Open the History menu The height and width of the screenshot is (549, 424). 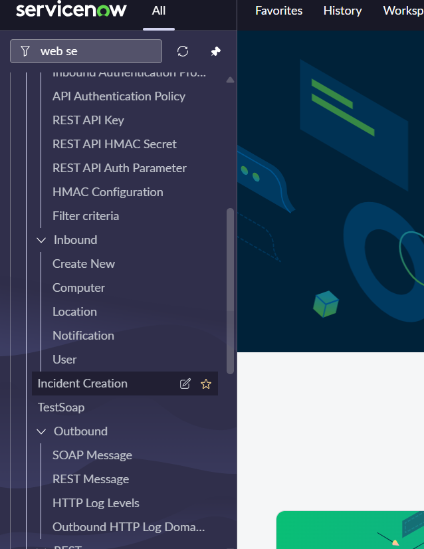pos(342,11)
